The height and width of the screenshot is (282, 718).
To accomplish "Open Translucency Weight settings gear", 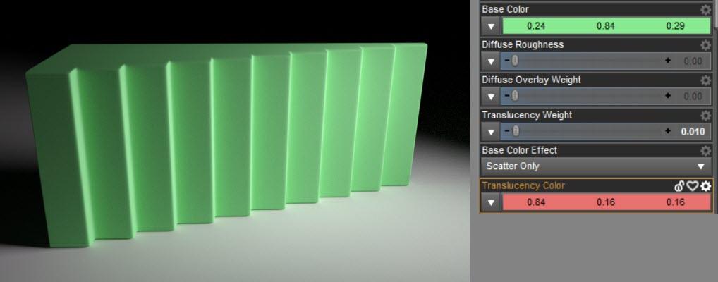I will pyautogui.click(x=705, y=116).
